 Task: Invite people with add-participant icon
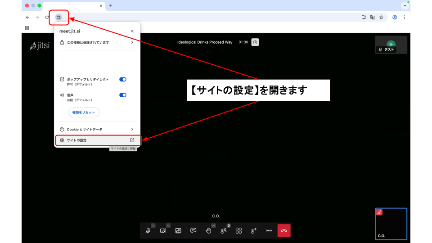[x=254, y=230]
